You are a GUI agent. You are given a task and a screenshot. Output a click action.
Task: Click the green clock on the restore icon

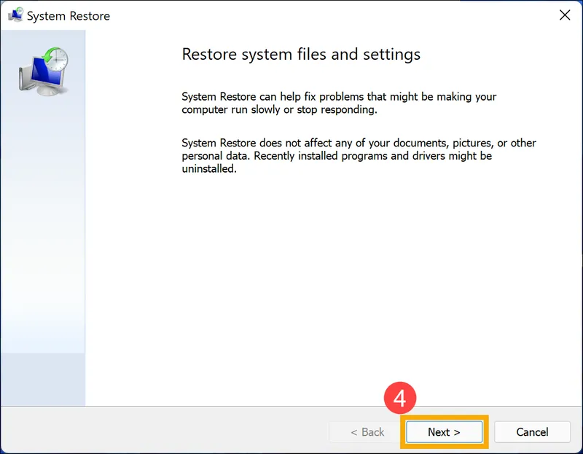point(55,59)
